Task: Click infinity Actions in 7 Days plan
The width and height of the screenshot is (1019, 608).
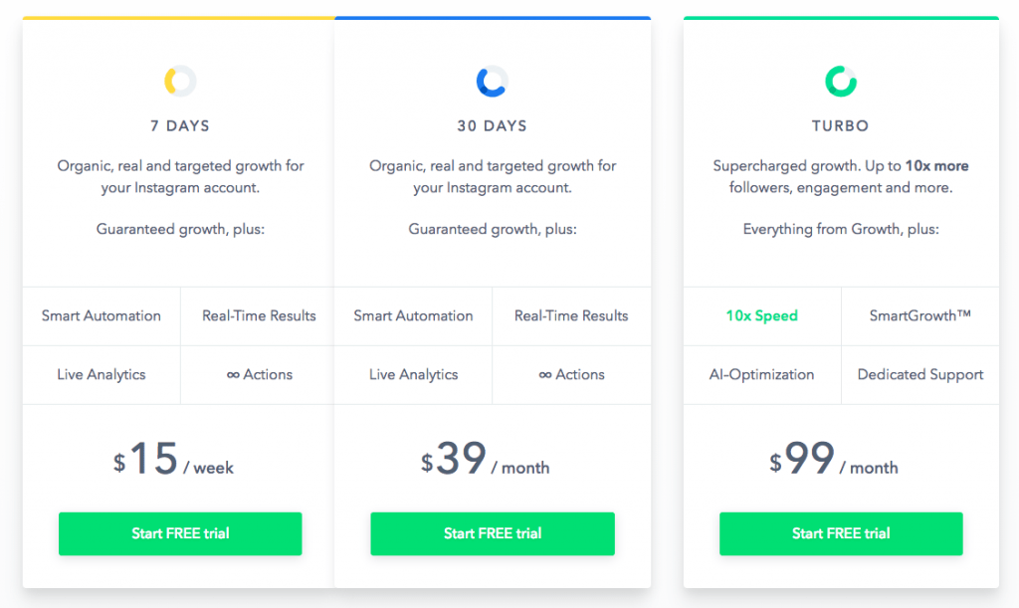Action: pyautogui.click(x=260, y=375)
